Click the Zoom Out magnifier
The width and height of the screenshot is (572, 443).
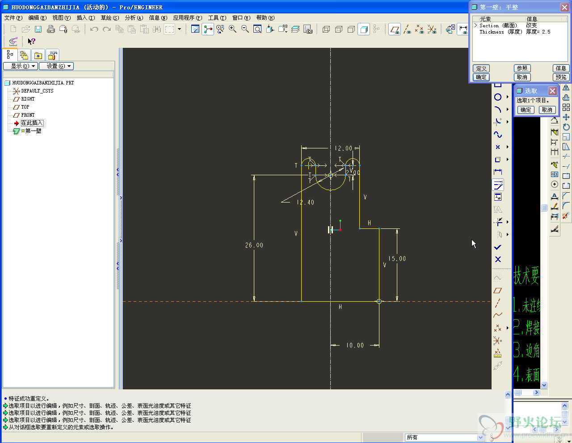coord(245,29)
